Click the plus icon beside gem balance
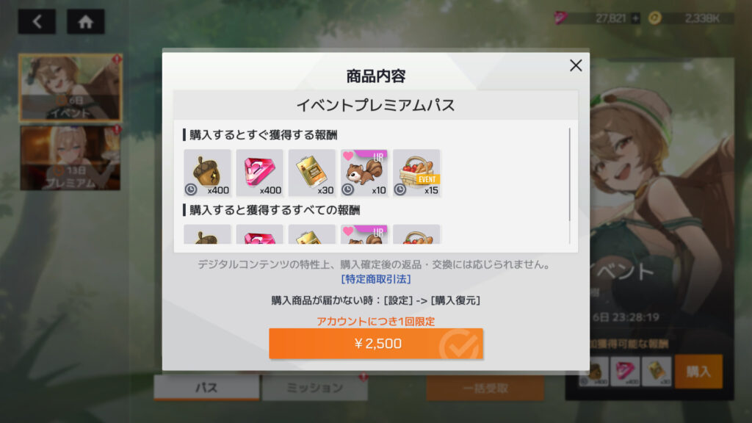 [635, 18]
